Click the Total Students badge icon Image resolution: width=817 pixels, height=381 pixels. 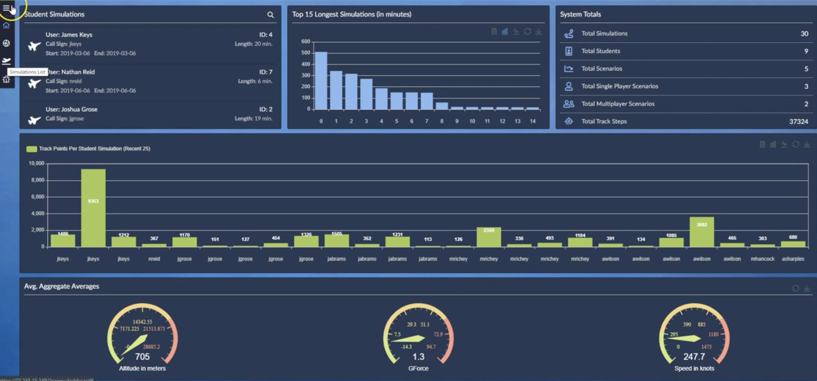pos(569,51)
